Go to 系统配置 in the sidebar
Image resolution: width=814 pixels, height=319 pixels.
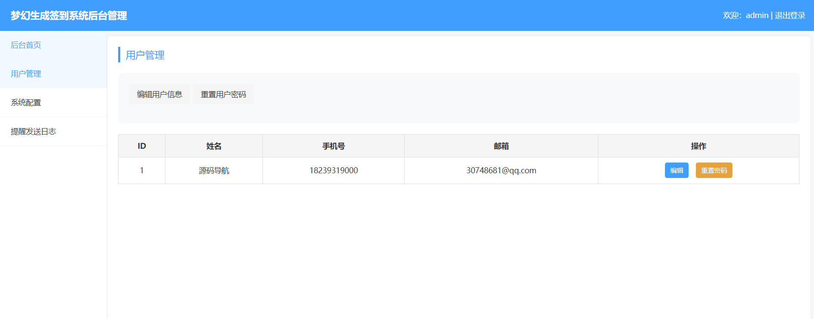click(x=26, y=103)
